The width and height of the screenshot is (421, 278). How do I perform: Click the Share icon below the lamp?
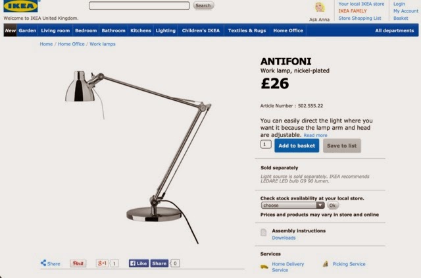[43, 263]
